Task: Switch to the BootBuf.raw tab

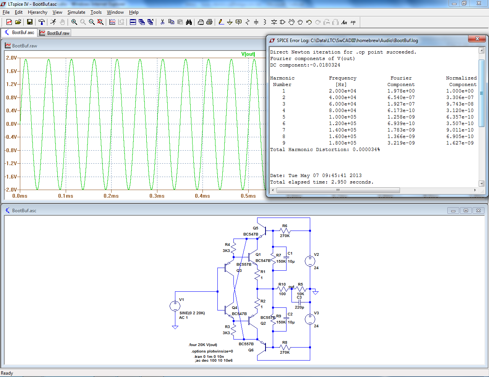Action: pyautogui.click(x=54, y=33)
